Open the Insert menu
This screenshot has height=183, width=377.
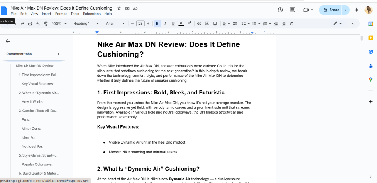47,14
